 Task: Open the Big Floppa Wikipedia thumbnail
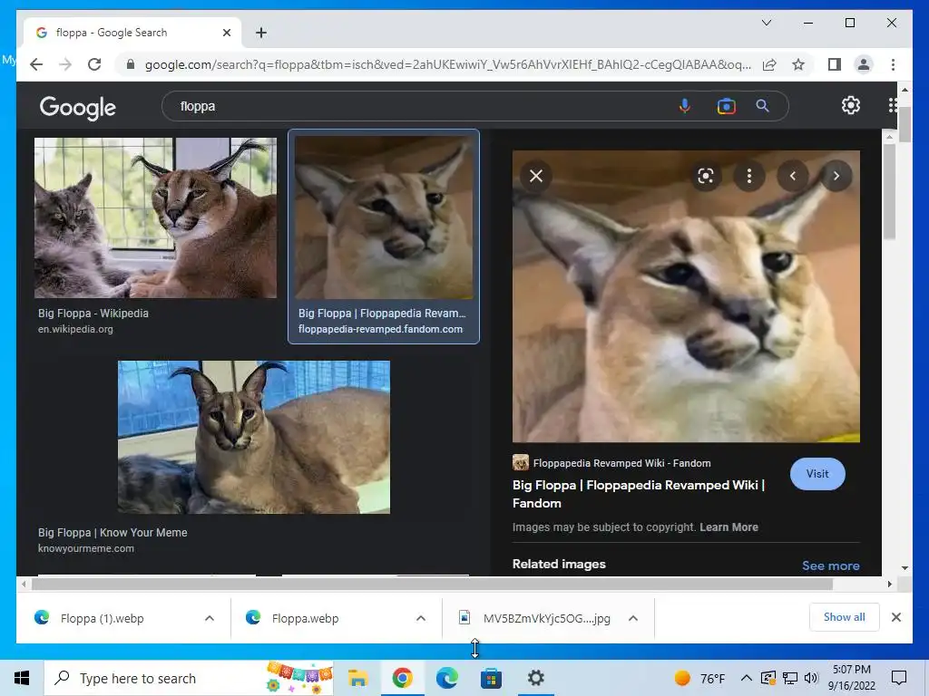pos(155,217)
